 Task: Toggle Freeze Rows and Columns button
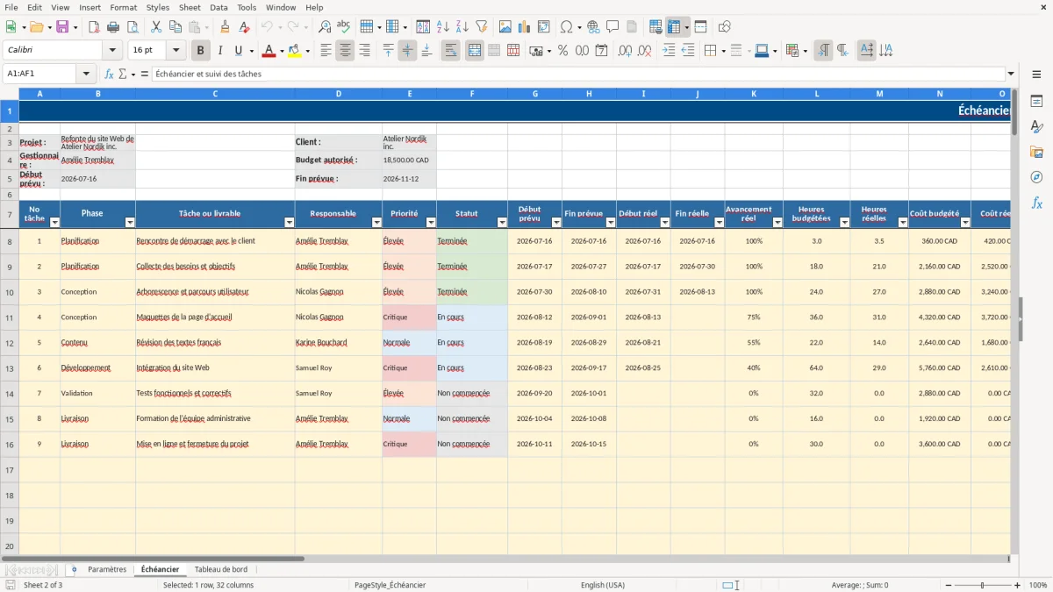(x=674, y=27)
